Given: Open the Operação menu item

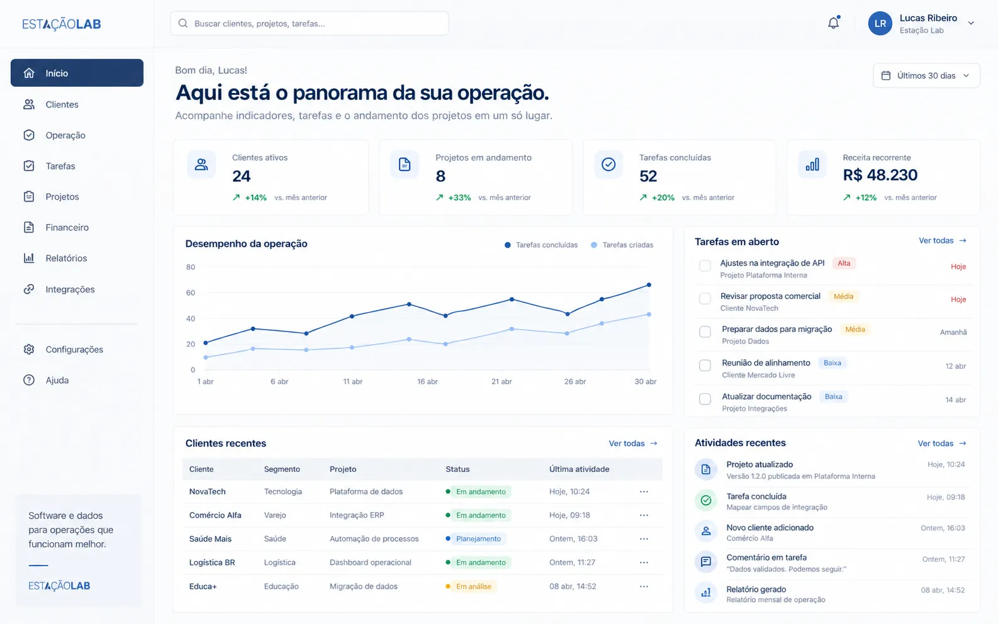Looking at the screenshot, I should point(77,135).
